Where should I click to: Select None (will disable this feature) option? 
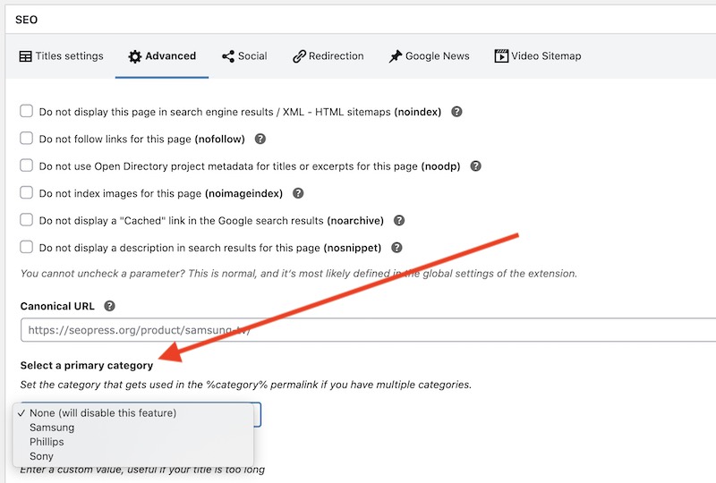point(132,412)
